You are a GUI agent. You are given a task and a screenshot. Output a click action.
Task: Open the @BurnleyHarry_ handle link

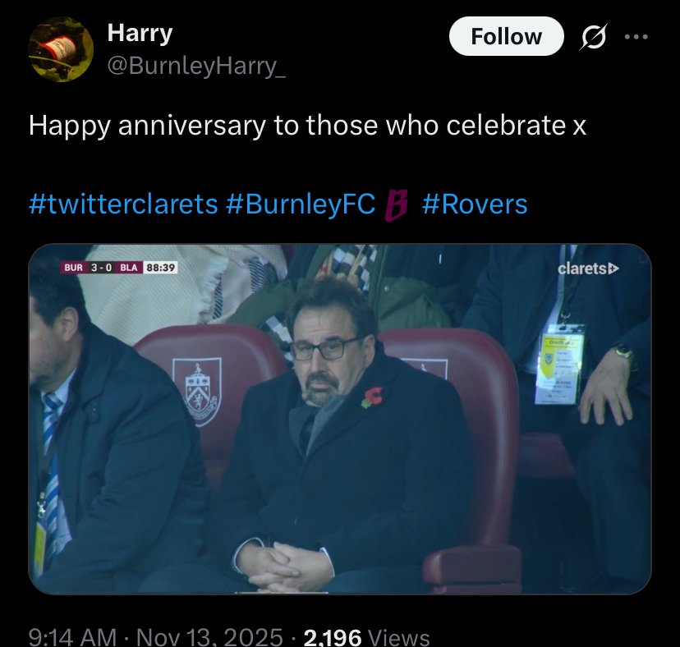[x=196, y=65]
